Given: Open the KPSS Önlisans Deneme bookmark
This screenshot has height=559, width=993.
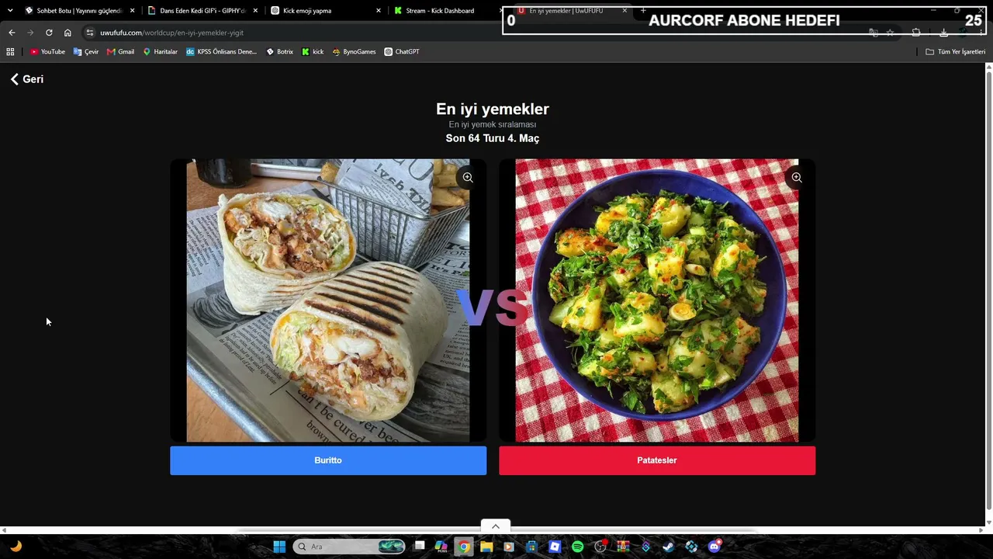Looking at the screenshot, I should click(221, 52).
